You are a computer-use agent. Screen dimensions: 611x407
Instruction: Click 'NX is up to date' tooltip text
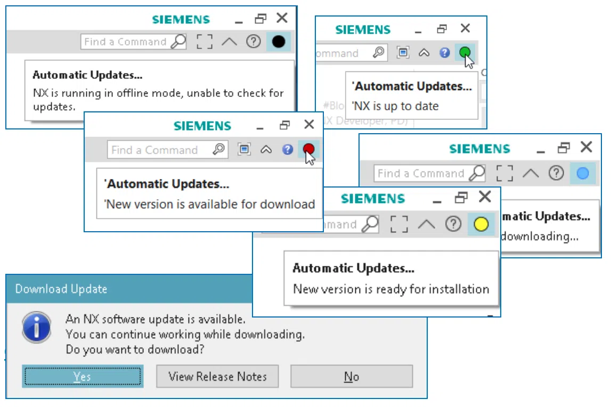[x=395, y=106]
